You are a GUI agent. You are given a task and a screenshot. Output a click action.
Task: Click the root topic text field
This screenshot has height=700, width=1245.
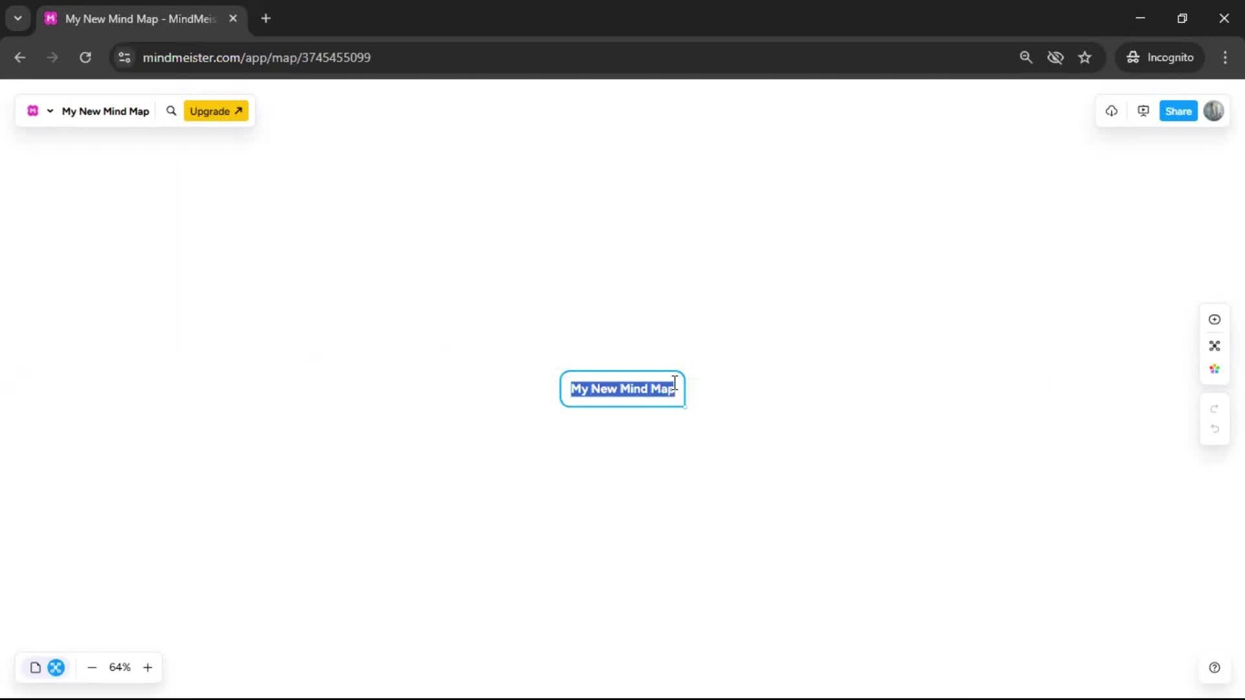coord(622,389)
